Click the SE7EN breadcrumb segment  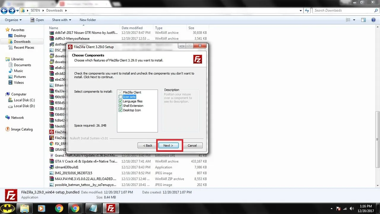click(x=36, y=10)
